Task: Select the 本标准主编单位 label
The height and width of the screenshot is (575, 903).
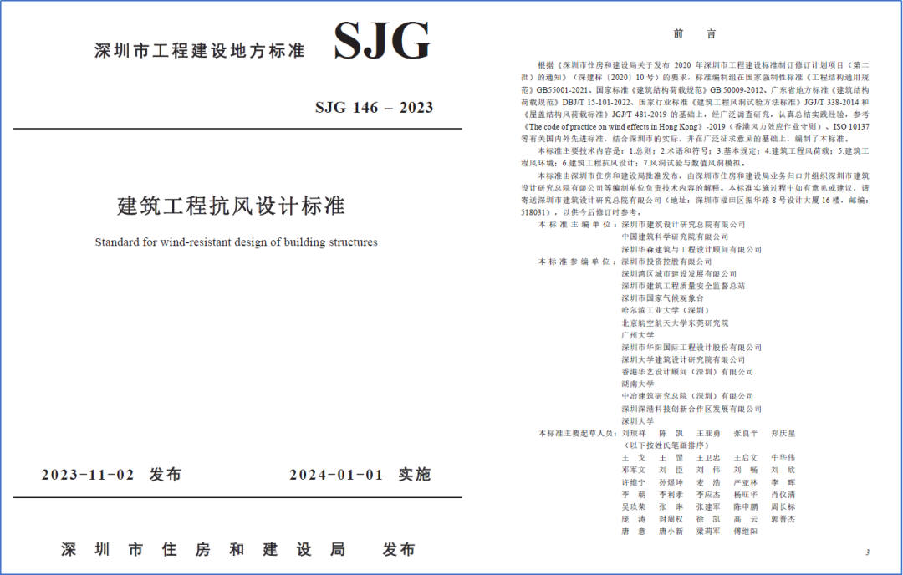Action: 575,225
